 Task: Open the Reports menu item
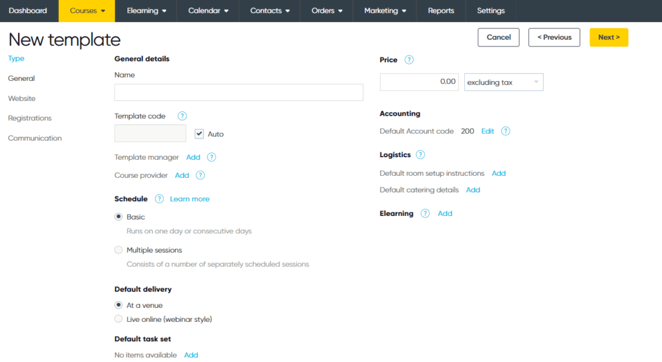(x=441, y=11)
